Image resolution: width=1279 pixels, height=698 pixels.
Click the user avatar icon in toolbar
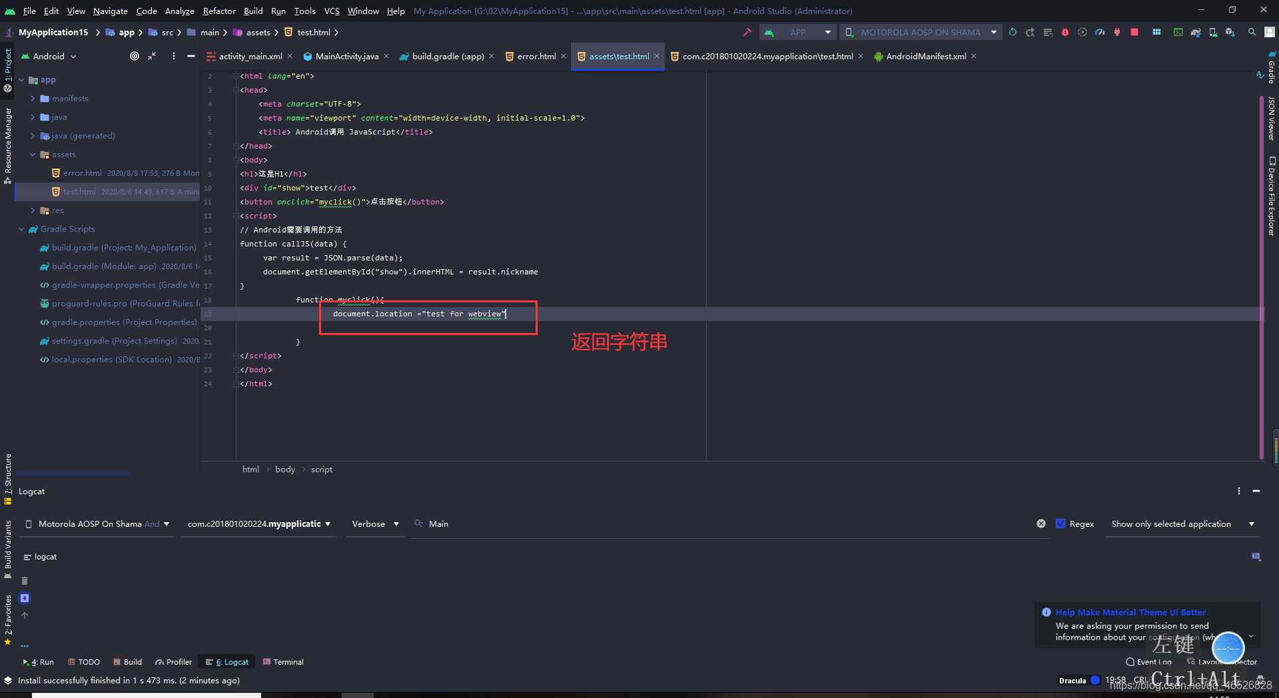tap(1270, 32)
